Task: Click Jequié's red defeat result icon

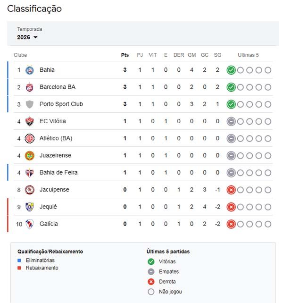Action: [231, 207]
